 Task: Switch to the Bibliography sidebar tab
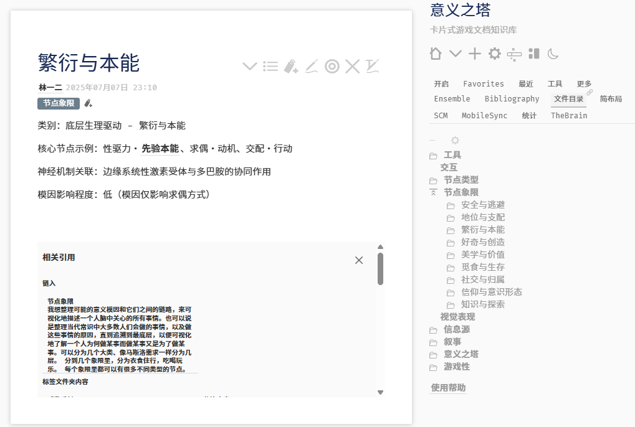[512, 99]
